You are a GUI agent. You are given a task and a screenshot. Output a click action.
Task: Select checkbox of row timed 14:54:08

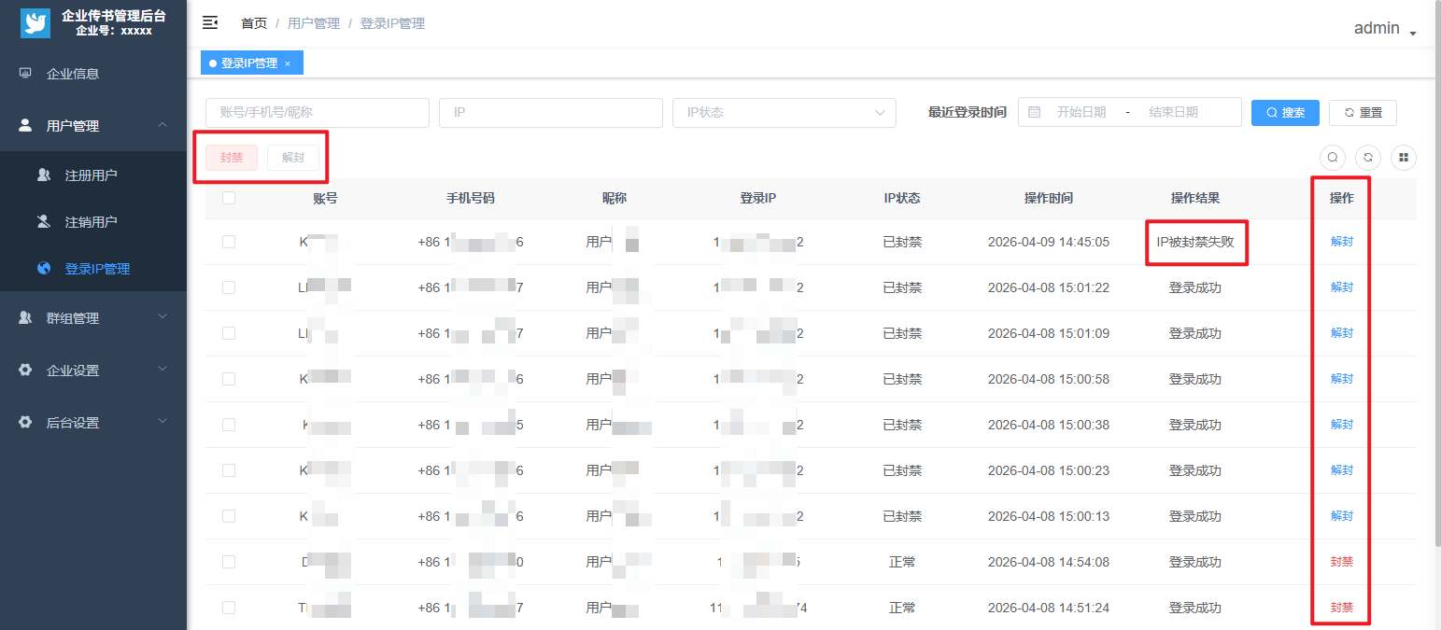click(x=229, y=562)
